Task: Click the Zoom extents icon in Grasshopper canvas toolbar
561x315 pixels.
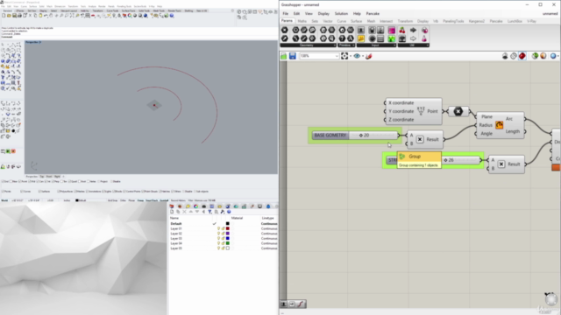Action: pyautogui.click(x=344, y=56)
